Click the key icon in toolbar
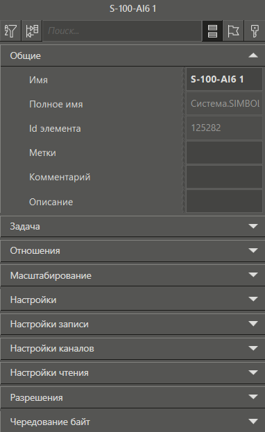Image resolution: width=265 pixels, height=432 pixels. coord(255,31)
